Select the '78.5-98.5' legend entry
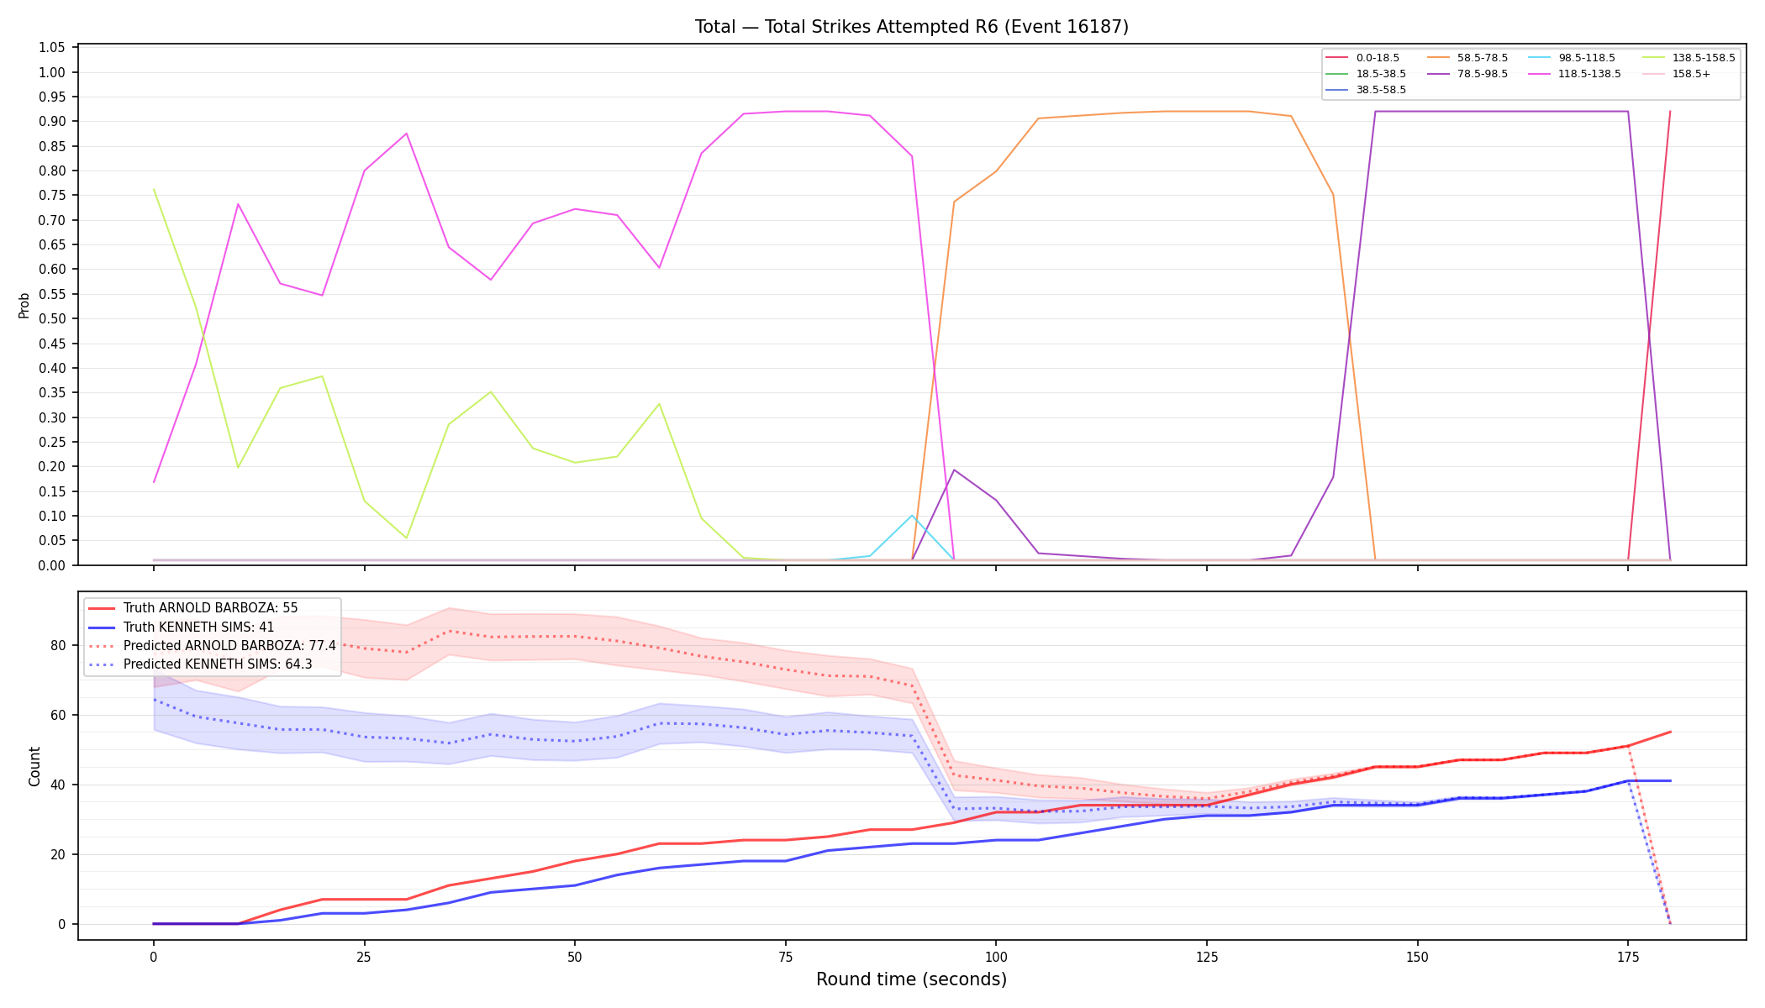1765x1008 pixels. pyautogui.click(x=1467, y=74)
